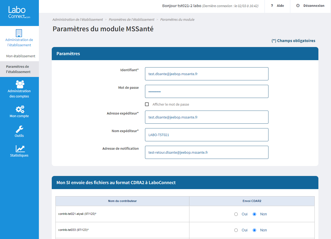
Task: Select Oui for contrib-tst033
Action: coord(236,230)
